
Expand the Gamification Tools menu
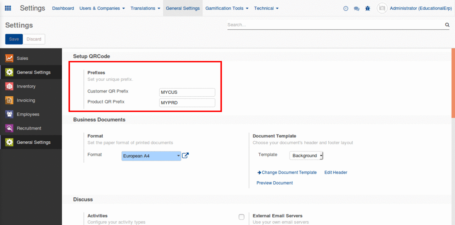coord(227,8)
